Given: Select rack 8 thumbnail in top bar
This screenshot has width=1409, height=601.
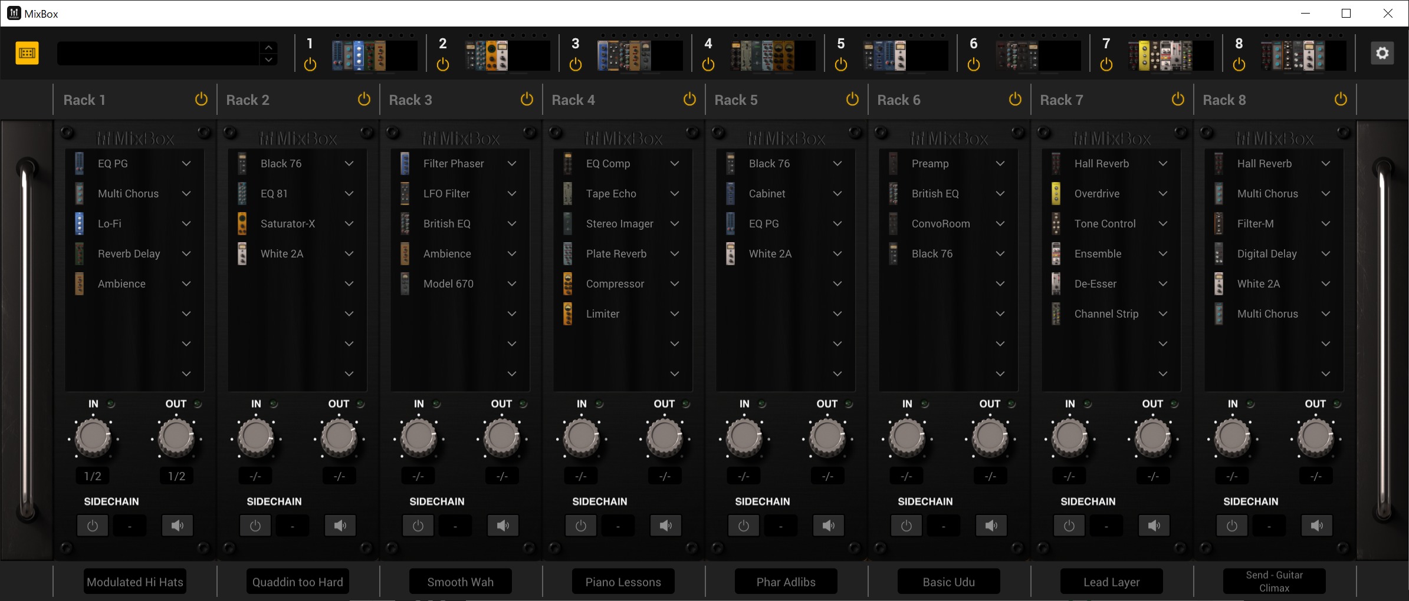Looking at the screenshot, I should [x=1303, y=55].
